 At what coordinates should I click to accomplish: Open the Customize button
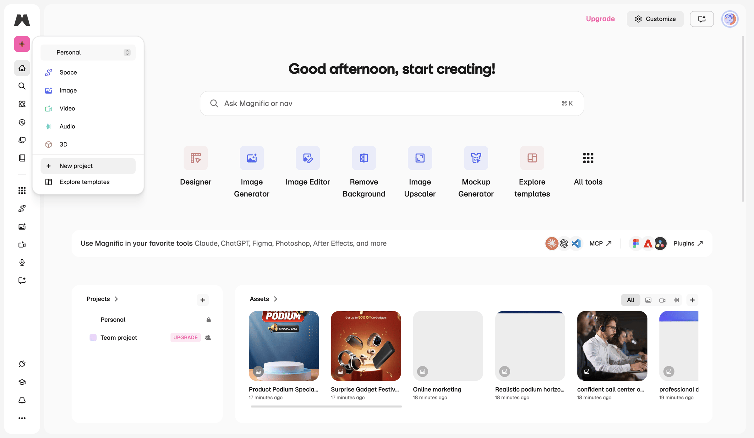[655, 19]
